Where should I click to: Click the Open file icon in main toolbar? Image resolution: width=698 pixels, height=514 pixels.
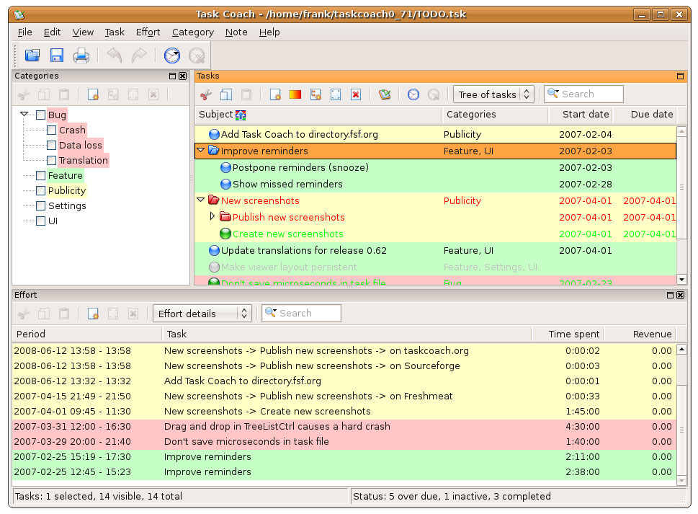pos(32,56)
